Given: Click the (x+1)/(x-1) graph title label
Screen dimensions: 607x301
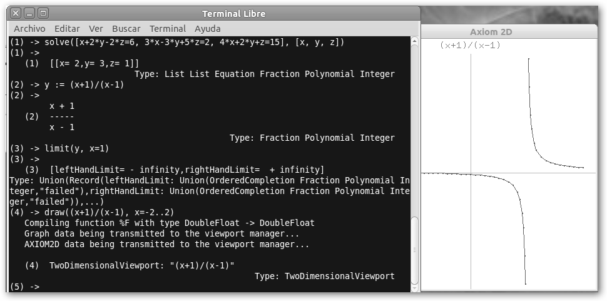Looking at the screenshot, I should 470,46.
